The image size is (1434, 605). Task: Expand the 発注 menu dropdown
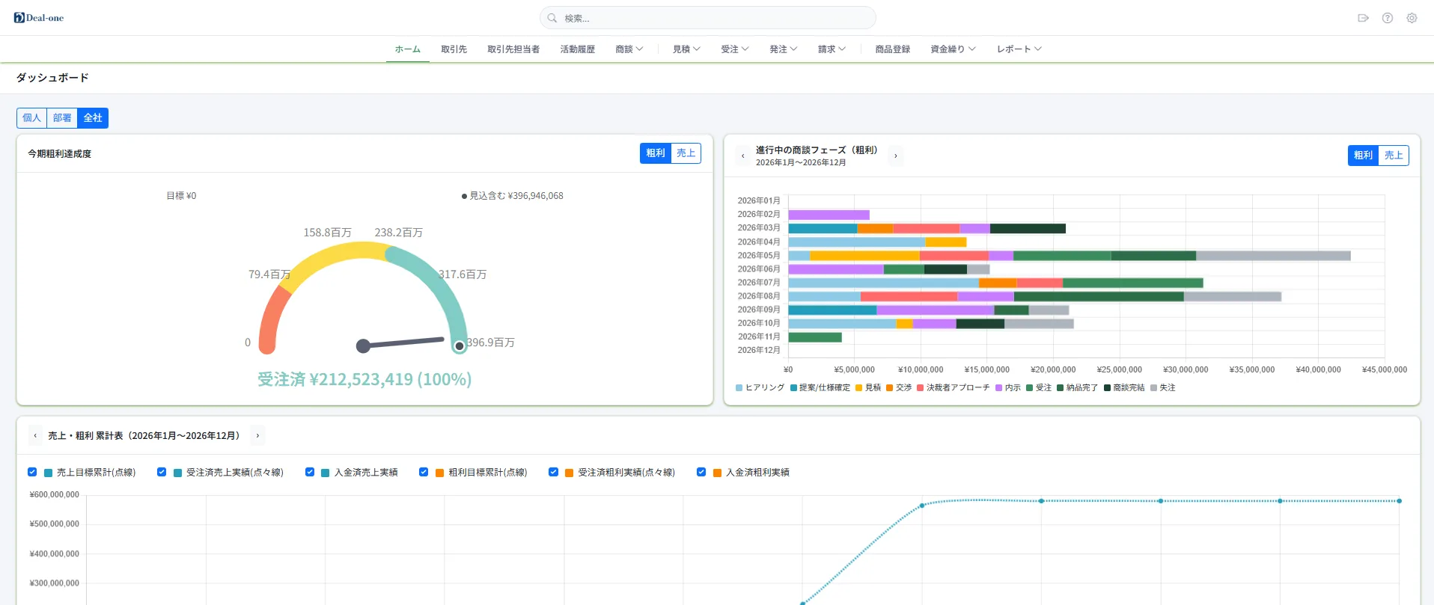click(784, 49)
